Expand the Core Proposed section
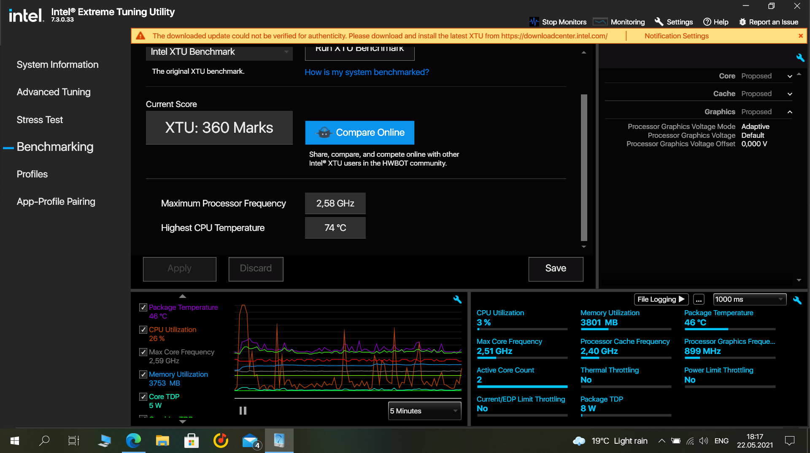This screenshot has width=810, height=453. click(790, 76)
